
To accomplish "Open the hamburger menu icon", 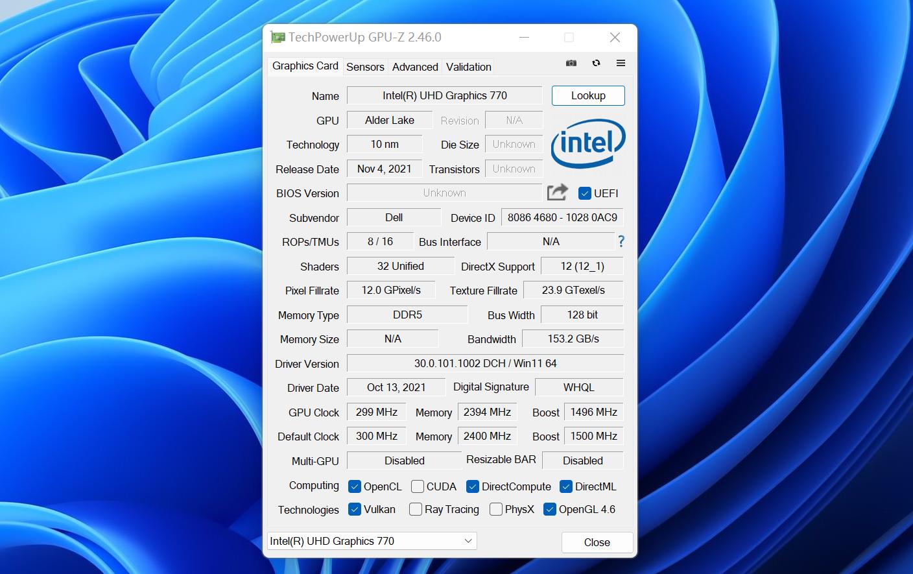I will (x=621, y=63).
